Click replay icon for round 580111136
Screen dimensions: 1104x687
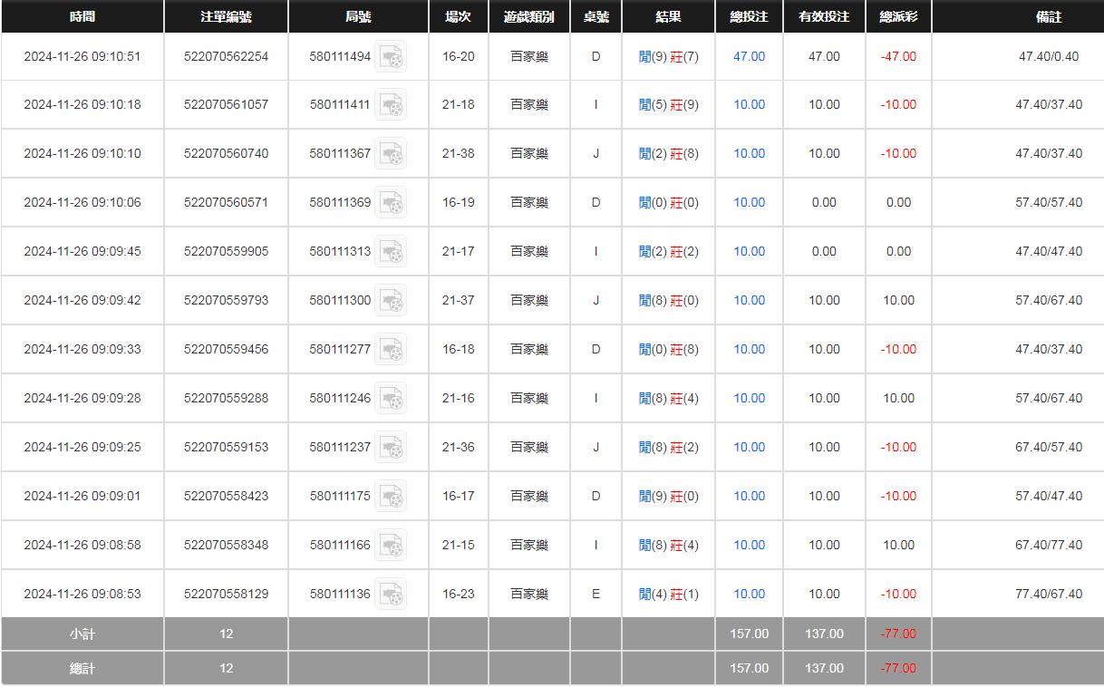[x=391, y=595]
